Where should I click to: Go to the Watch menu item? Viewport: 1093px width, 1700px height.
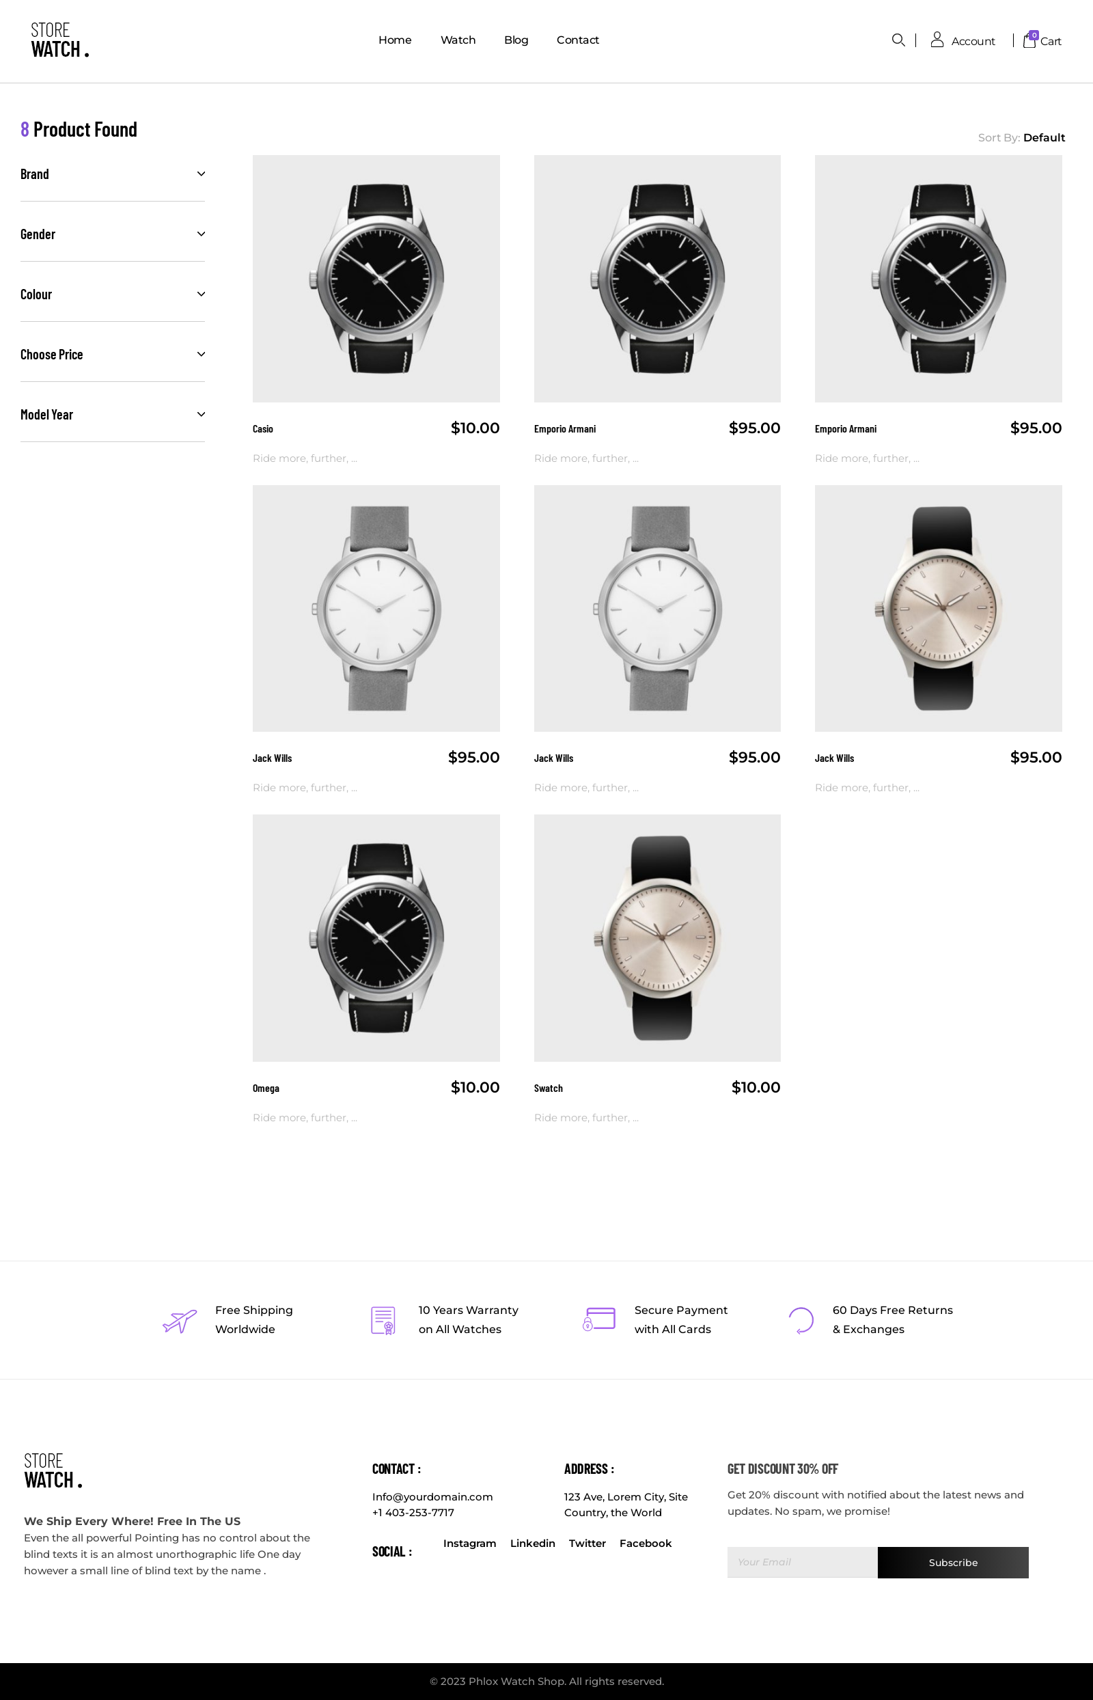pyautogui.click(x=458, y=40)
